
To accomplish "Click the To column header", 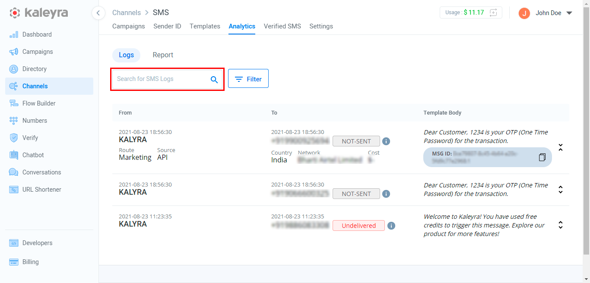I will (x=274, y=112).
